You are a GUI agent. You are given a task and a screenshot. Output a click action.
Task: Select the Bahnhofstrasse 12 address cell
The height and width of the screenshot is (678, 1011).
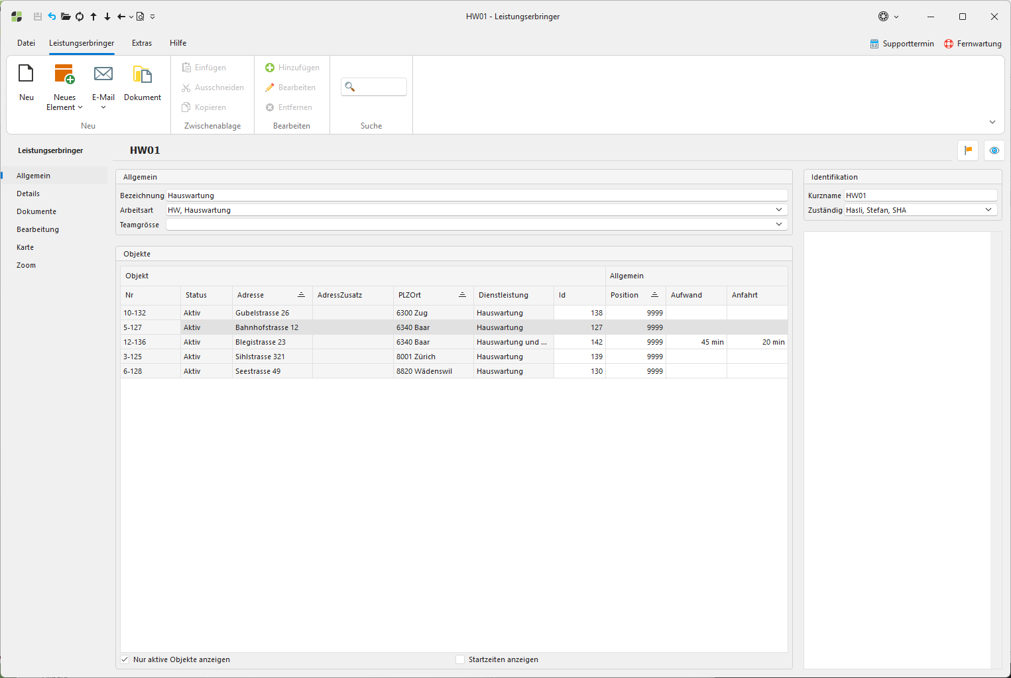pos(272,327)
